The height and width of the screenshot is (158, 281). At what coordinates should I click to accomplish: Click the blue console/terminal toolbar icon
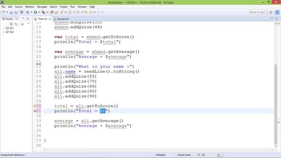pos(22,12)
